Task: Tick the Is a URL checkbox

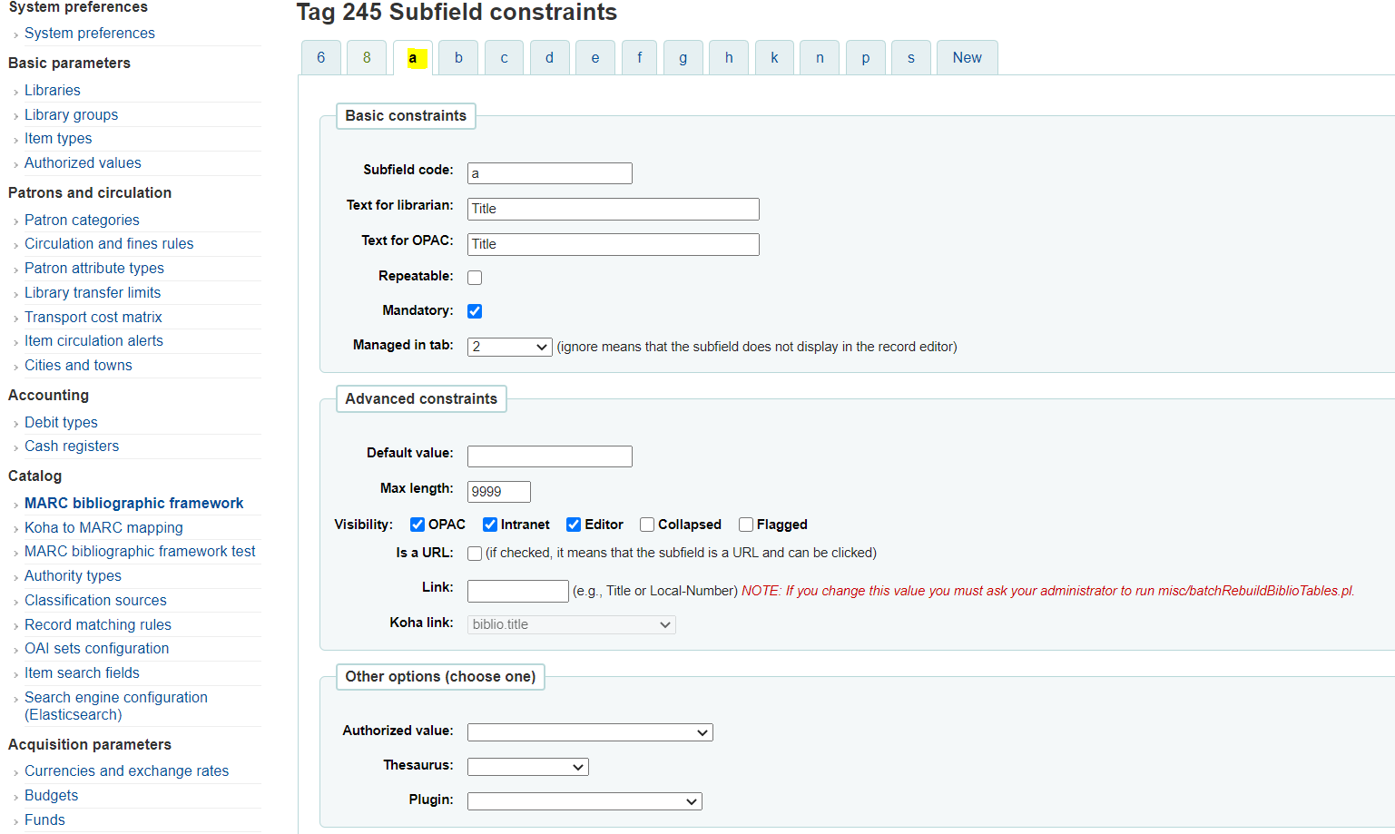Action: click(475, 554)
